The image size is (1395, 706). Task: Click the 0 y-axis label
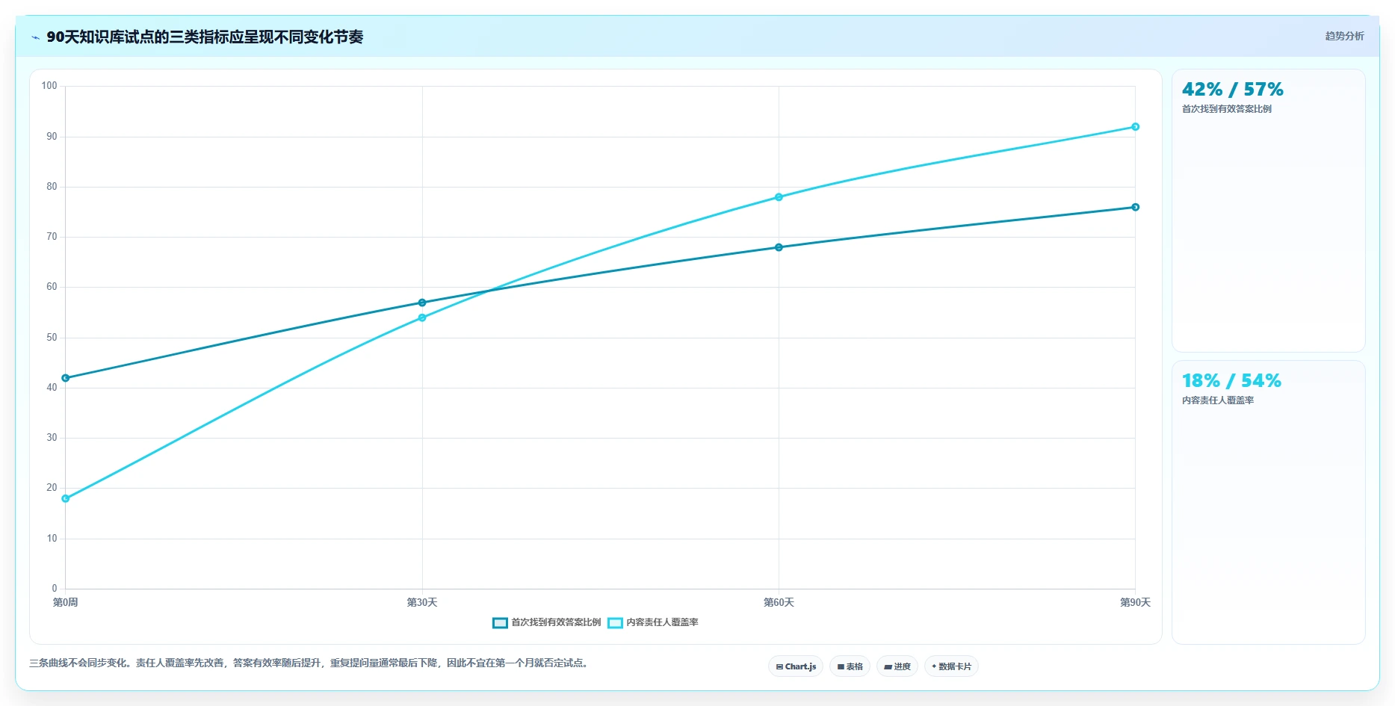55,589
